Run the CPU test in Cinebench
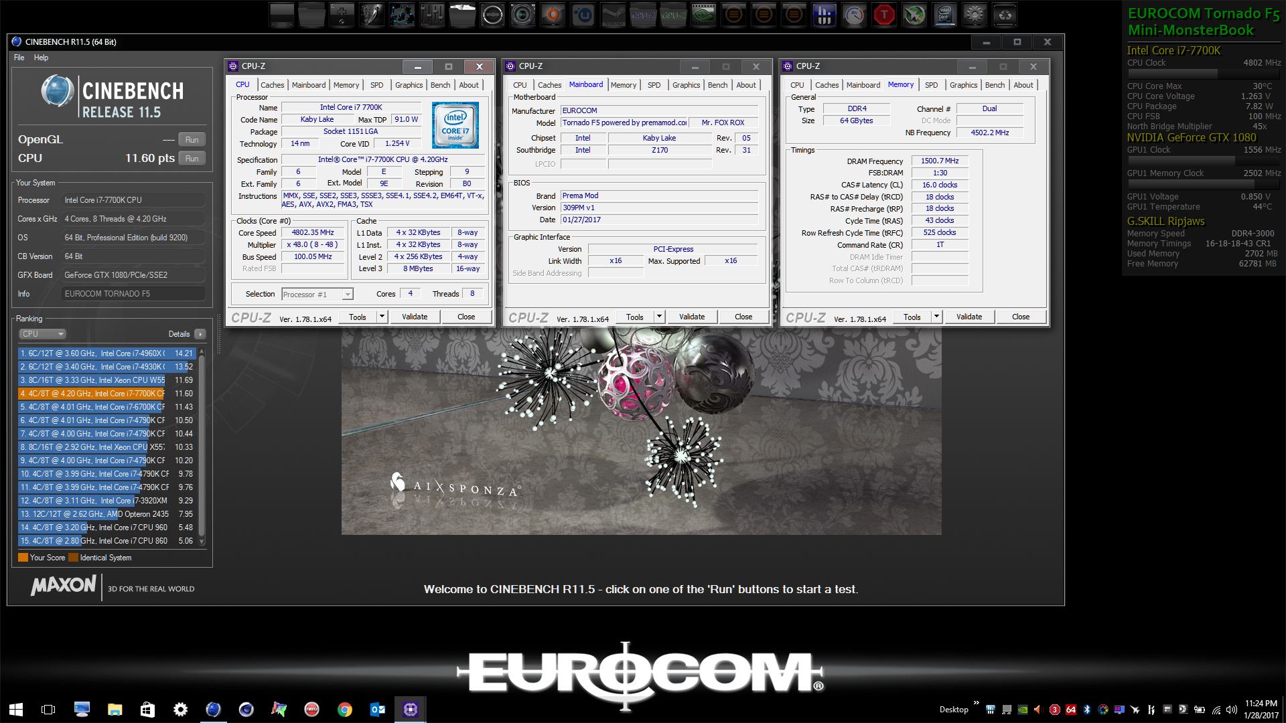This screenshot has width=1286, height=723. [x=192, y=159]
